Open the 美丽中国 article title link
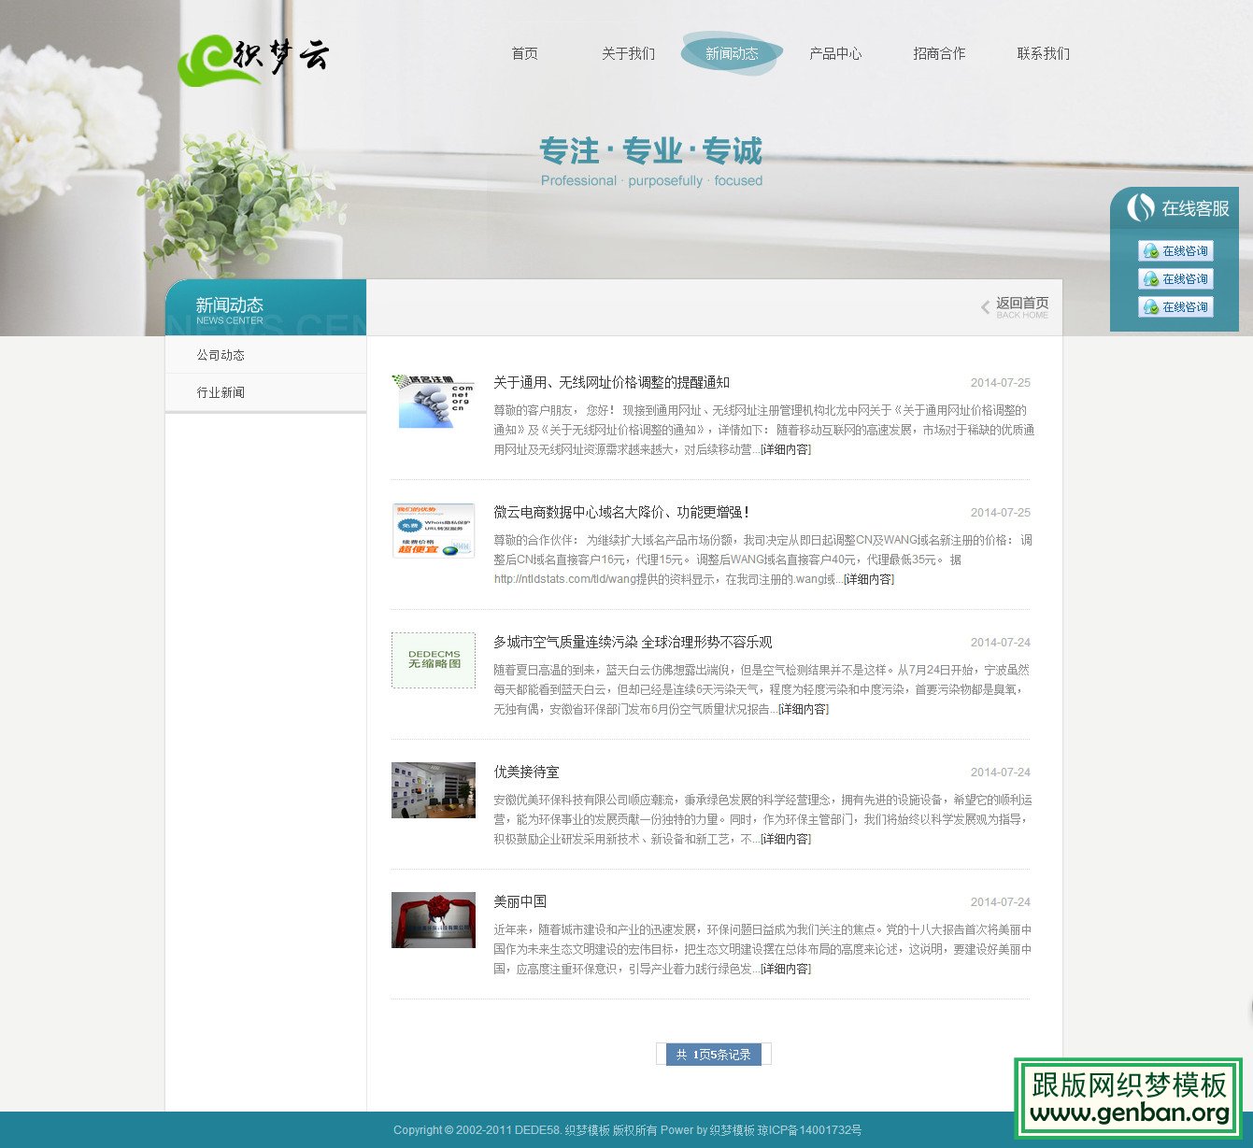This screenshot has height=1148, width=1253. (520, 901)
